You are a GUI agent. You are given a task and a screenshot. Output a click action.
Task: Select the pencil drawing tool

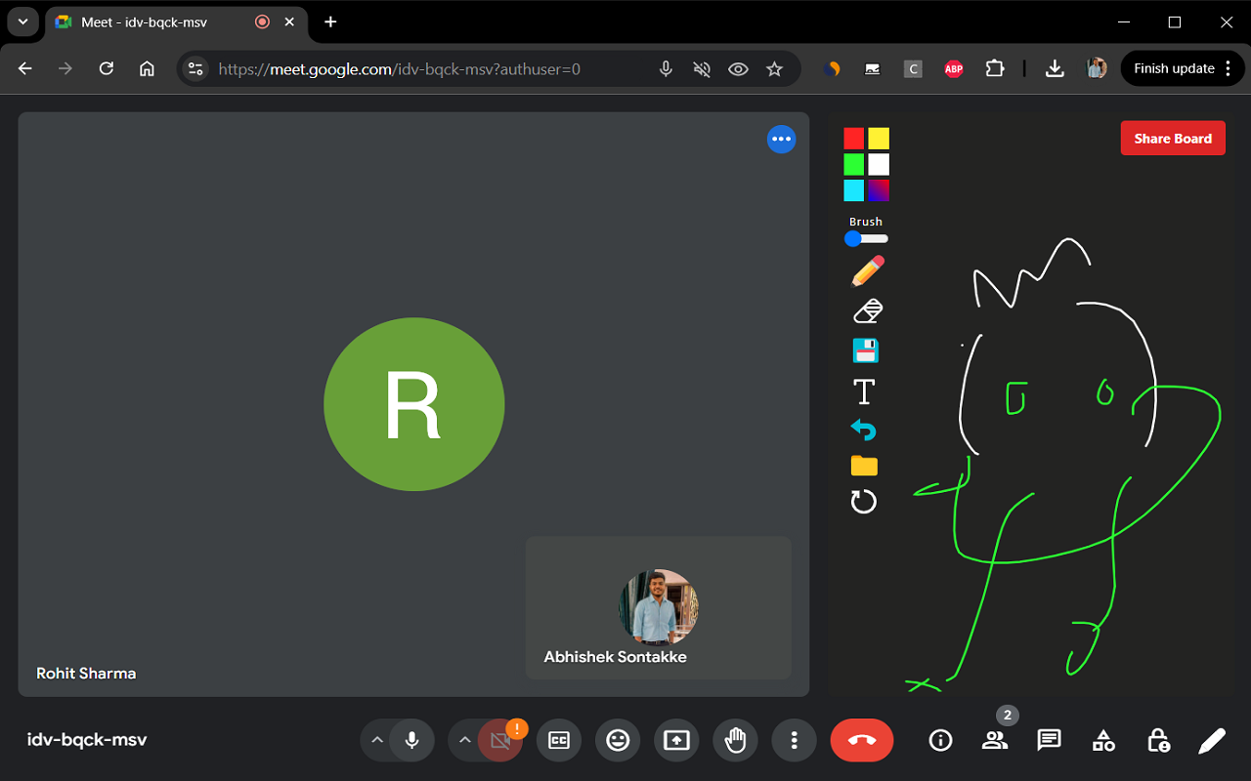pyautogui.click(x=864, y=269)
